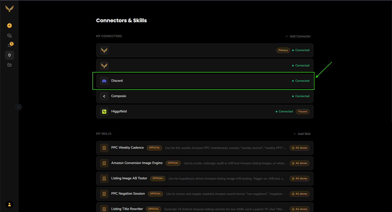
Task: Open the PPC Weekly Cadence skill title
Action: tap(128, 148)
